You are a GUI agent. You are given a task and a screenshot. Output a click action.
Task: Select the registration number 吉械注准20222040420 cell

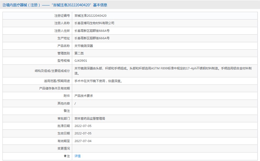[91, 16]
